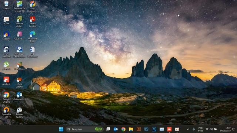Click the battery status tray icon

coord(216,129)
